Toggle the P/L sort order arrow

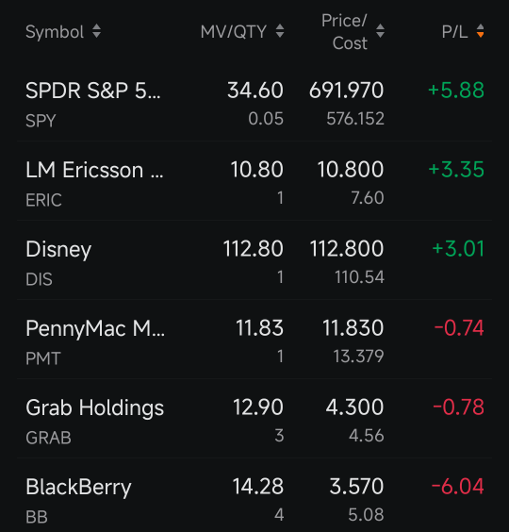480,31
